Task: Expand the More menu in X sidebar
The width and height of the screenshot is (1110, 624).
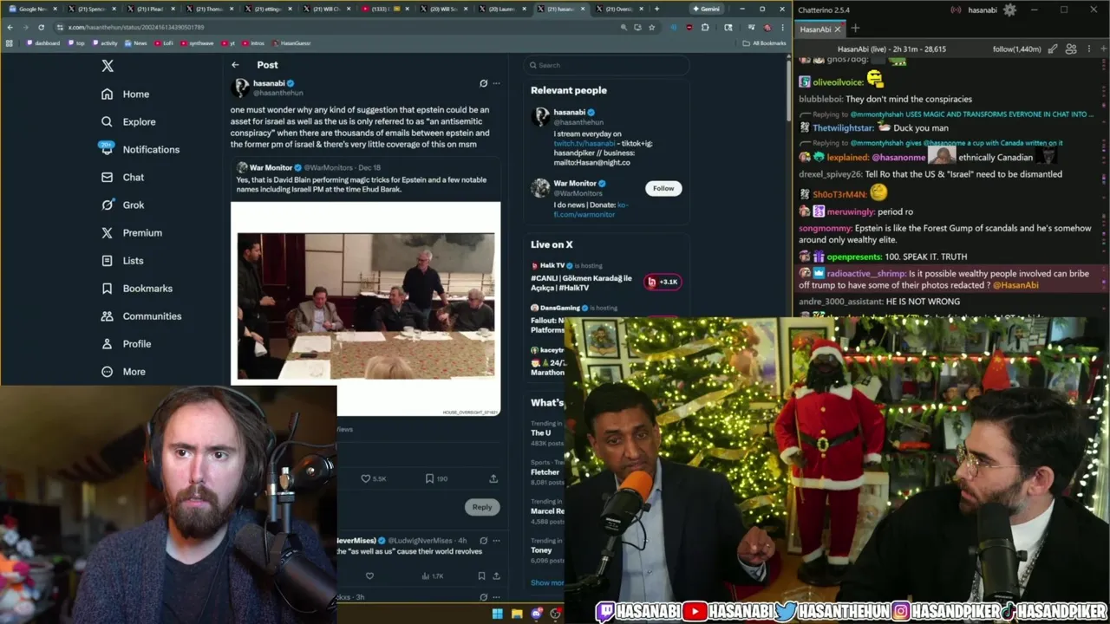Action: pyautogui.click(x=123, y=371)
